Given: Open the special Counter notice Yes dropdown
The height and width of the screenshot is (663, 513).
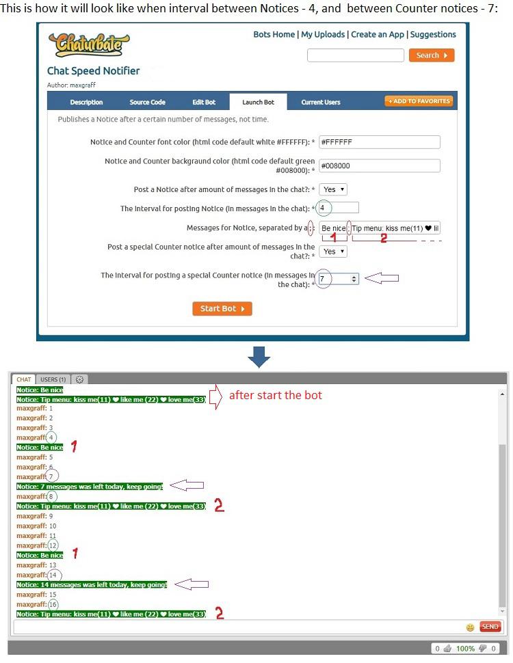Looking at the screenshot, I should (x=333, y=252).
